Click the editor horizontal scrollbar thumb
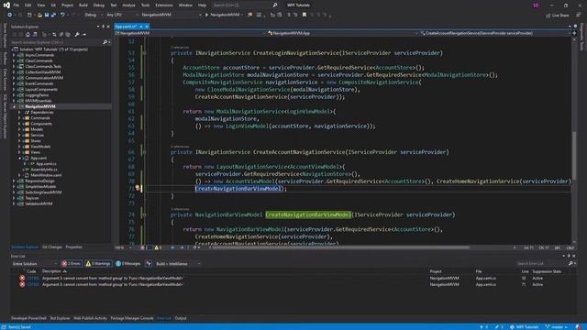 pos(340,247)
